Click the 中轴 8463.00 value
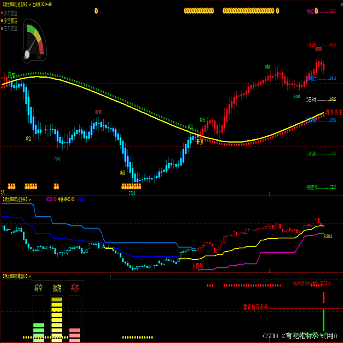This screenshot has width=343, height=343. pyautogui.click(x=66, y=199)
